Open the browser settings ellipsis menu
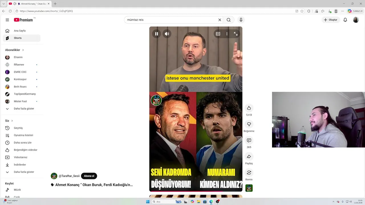Image resolution: width=365 pixels, height=205 pixels. click(343, 11)
